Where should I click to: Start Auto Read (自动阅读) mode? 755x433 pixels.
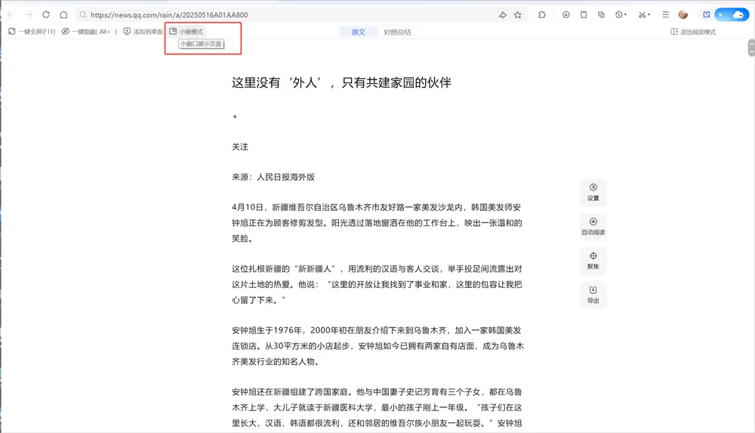coord(593,227)
